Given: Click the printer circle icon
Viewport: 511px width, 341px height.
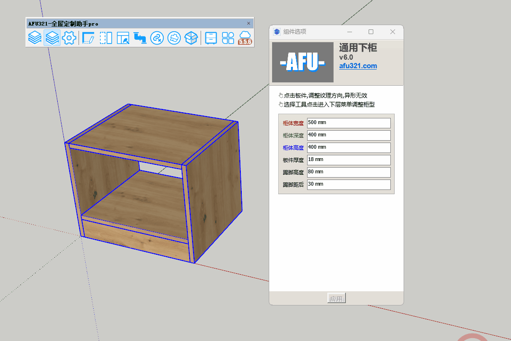Looking at the screenshot, I should (174, 37).
